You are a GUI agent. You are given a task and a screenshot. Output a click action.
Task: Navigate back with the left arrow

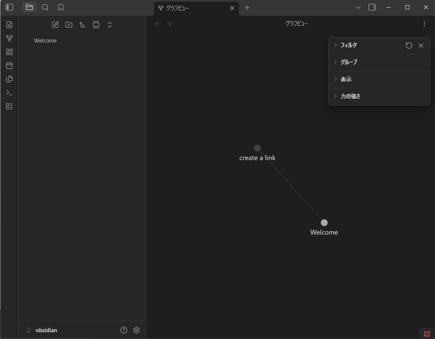pyautogui.click(x=157, y=24)
